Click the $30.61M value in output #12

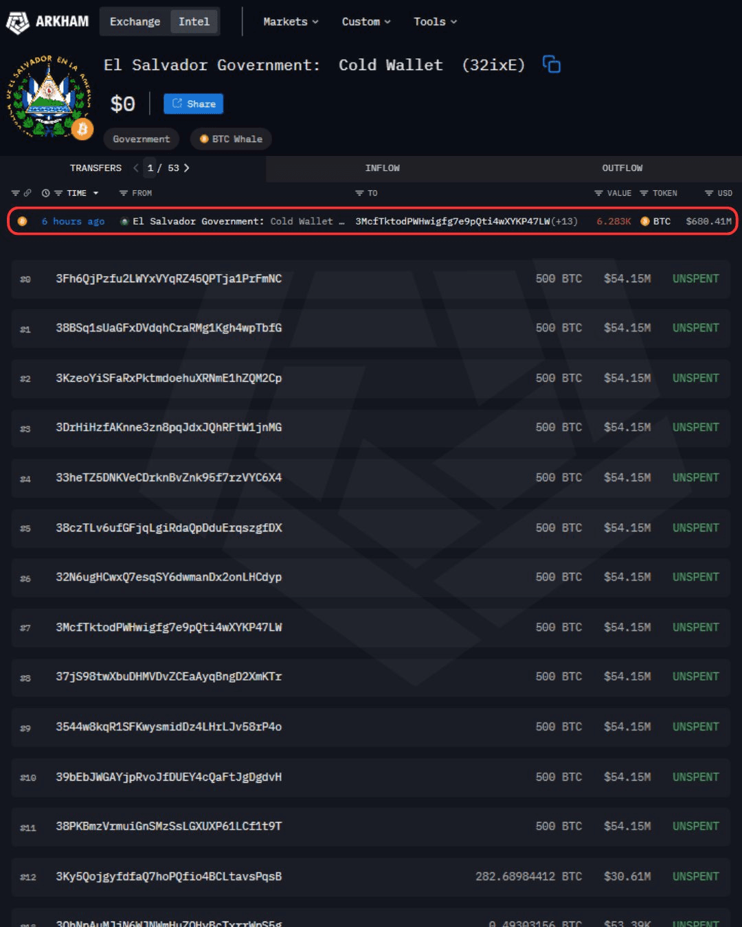tap(627, 877)
